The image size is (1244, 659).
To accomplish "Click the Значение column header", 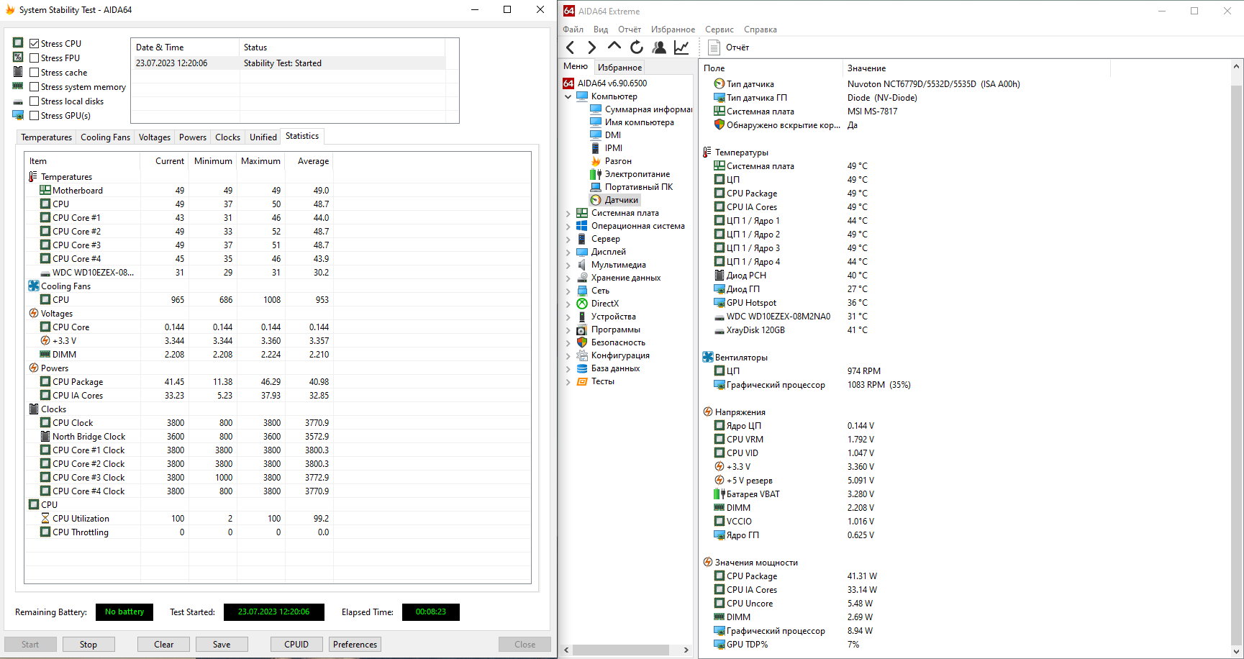I will [x=976, y=68].
